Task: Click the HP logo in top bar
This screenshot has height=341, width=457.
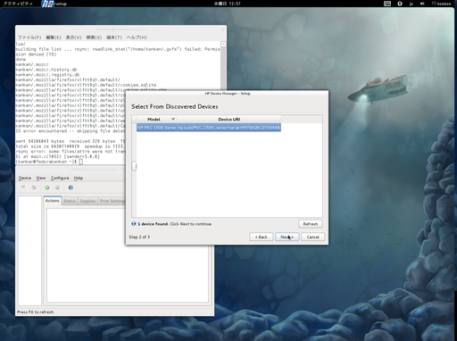Action: click(x=47, y=4)
